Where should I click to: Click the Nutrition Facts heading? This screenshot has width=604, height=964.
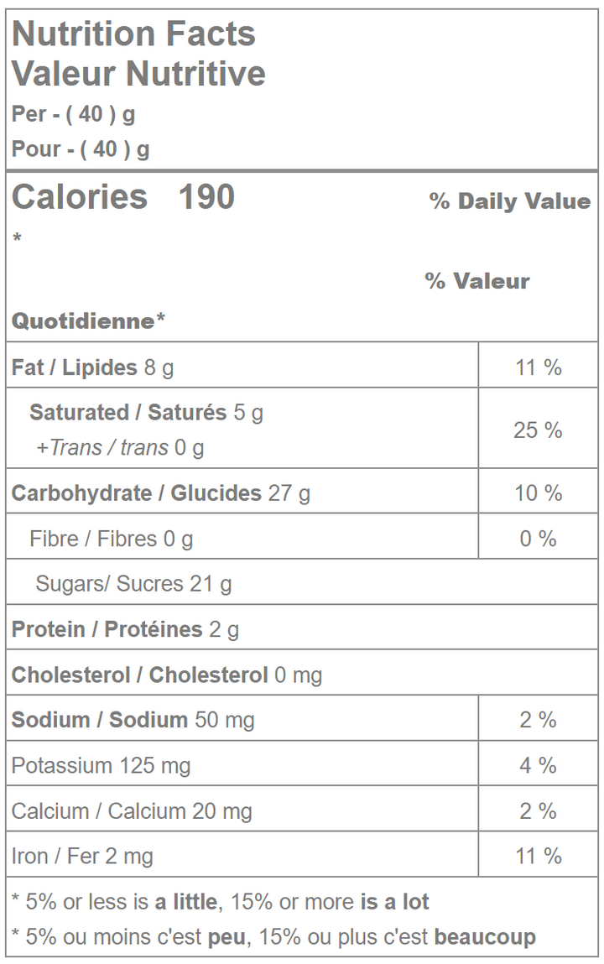click(x=133, y=34)
